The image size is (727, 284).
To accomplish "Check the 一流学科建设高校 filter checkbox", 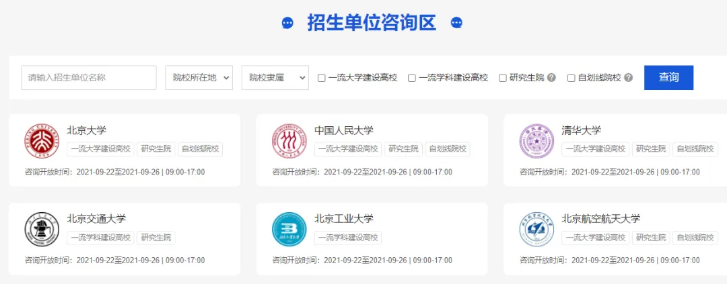I will [412, 78].
